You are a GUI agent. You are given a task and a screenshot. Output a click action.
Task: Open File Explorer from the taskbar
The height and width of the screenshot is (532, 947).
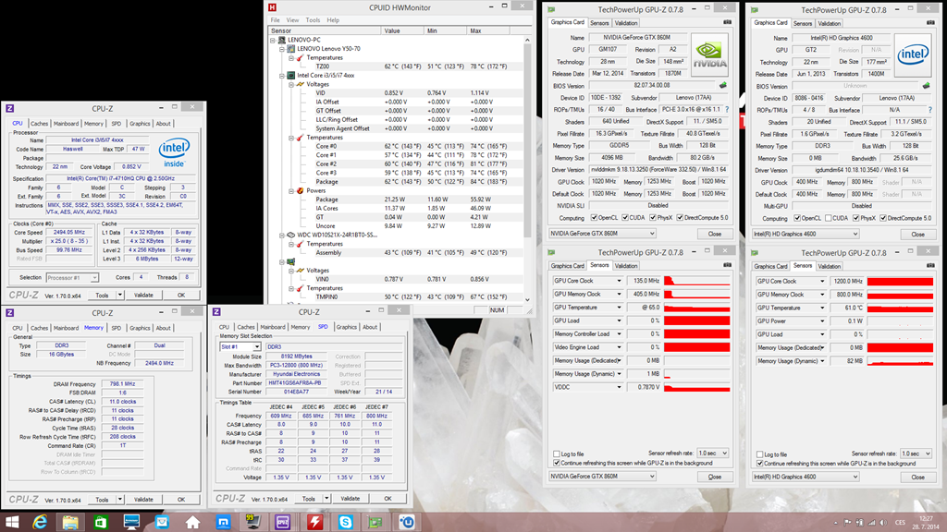point(71,522)
